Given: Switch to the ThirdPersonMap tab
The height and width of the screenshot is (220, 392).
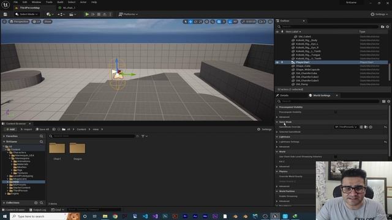Looking at the screenshot, I should point(29,8).
